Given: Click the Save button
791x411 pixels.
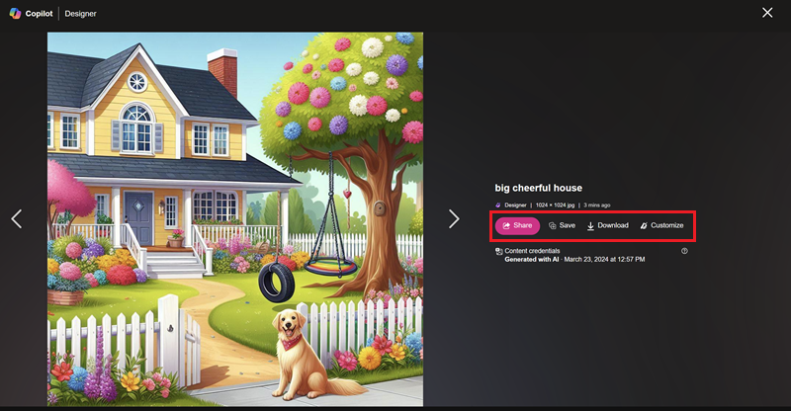Looking at the screenshot, I should 562,225.
